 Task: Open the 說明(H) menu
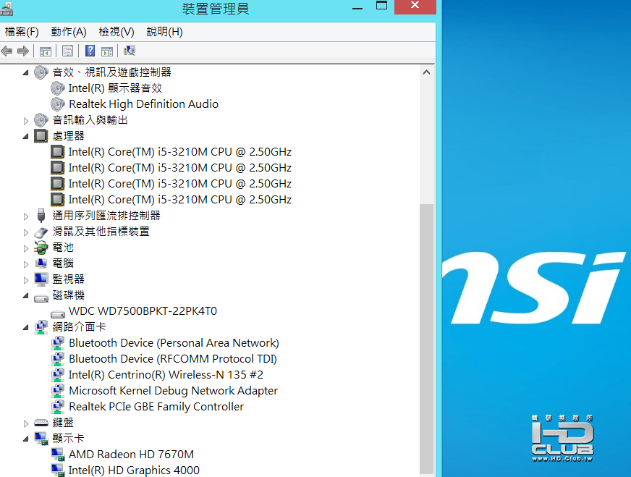pyautogui.click(x=164, y=32)
